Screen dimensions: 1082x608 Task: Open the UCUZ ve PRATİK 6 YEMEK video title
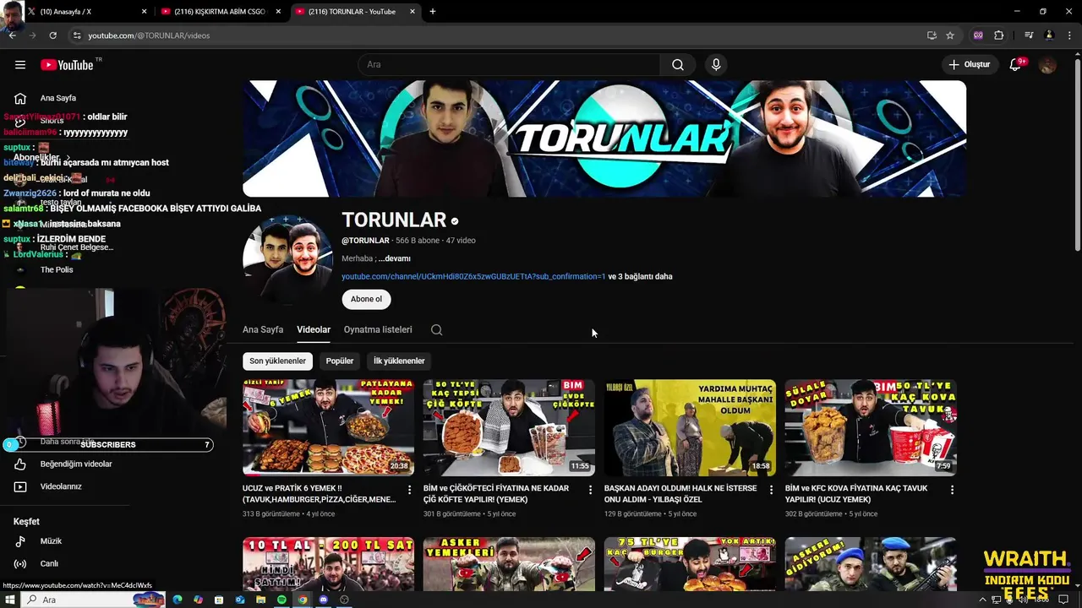click(319, 494)
